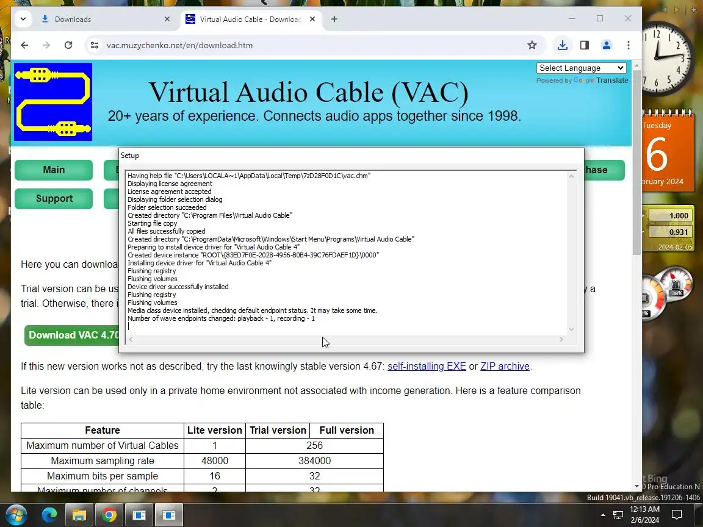Close the Virtual Audio Cable tab
The image size is (703, 527).
pos(312,20)
